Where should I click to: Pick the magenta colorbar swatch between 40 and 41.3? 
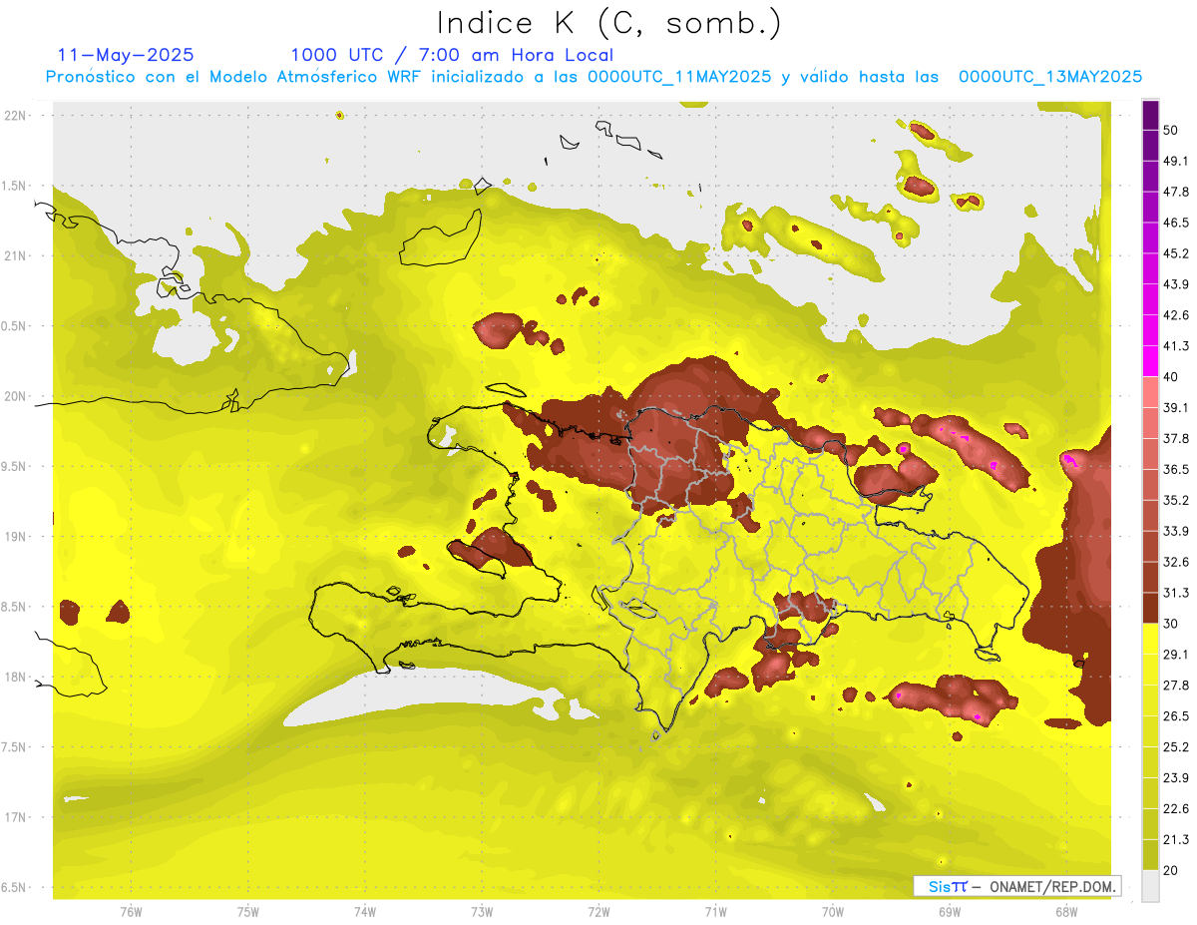point(1150,361)
